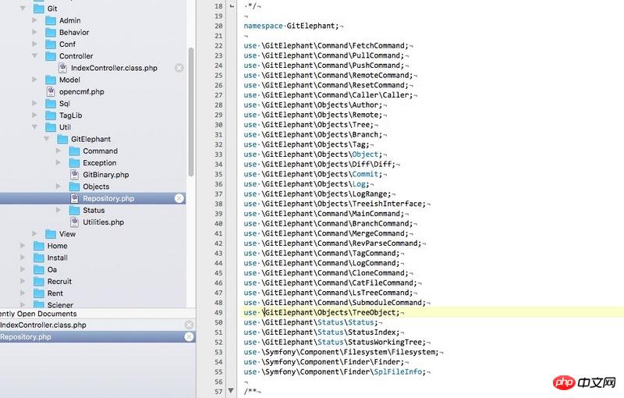Click the Controller folder icon

51,56
